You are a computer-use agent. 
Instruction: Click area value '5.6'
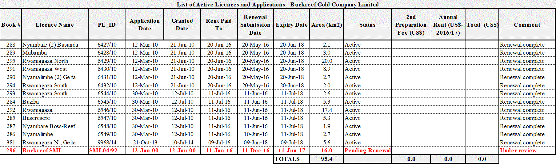coord(327,143)
